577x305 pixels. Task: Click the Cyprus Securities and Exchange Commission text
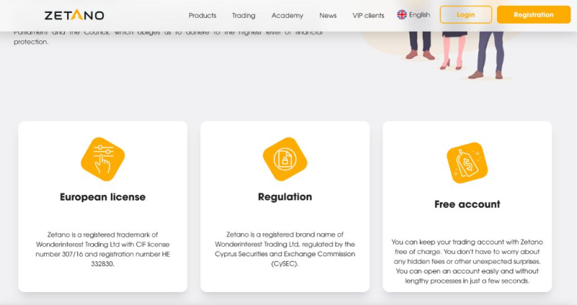pyautogui.click(x=285, y=249)
